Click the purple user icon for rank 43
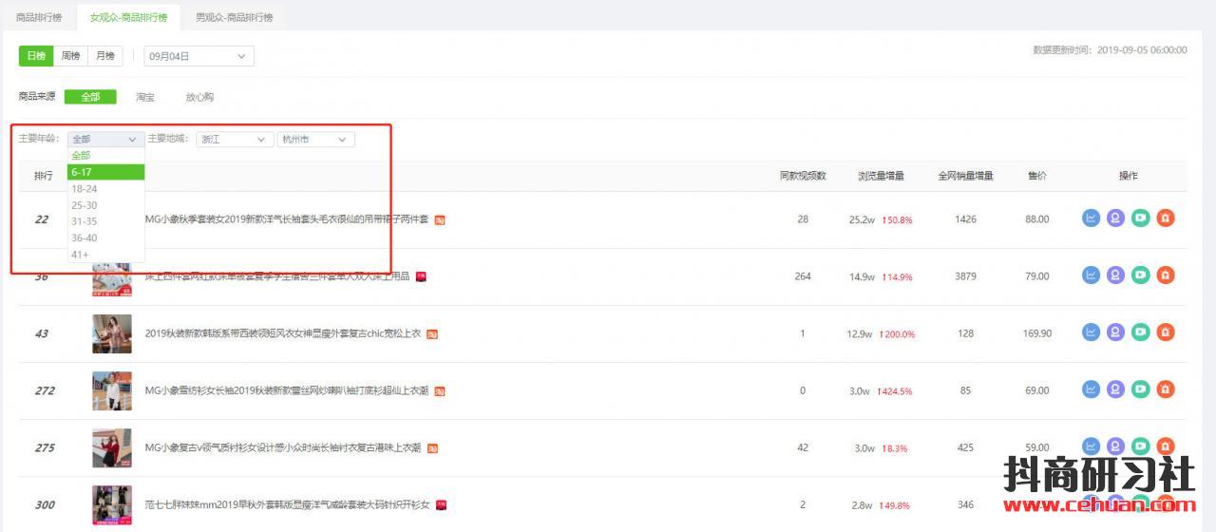 click(1115, 332)
